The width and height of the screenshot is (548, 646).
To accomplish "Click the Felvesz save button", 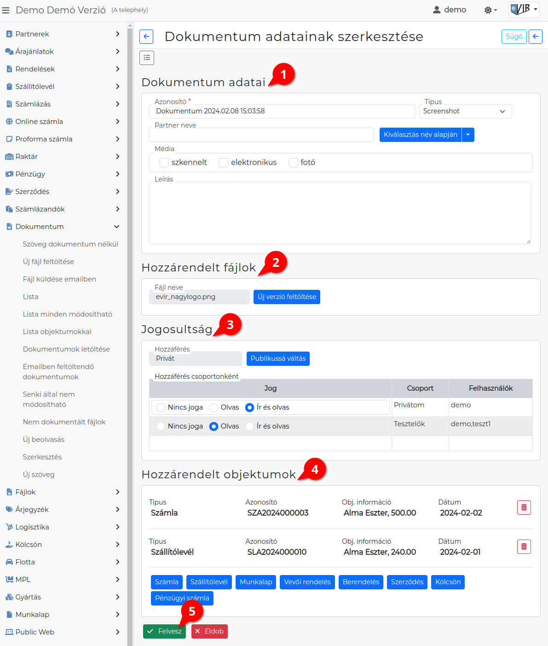I will point(164,631).
